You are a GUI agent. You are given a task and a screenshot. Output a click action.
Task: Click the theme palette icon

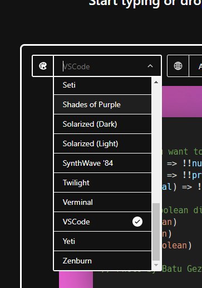coord(43,66)
